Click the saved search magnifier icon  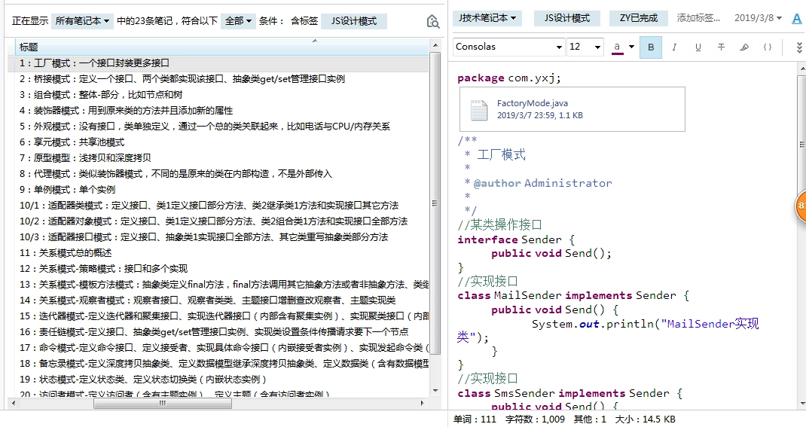click(433, 21)
